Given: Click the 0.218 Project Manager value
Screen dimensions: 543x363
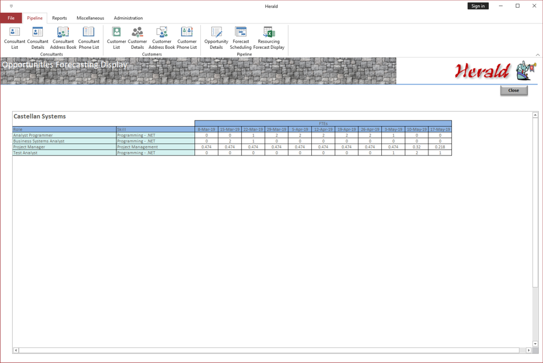Looking at the screenshot, I should [440, 147].
